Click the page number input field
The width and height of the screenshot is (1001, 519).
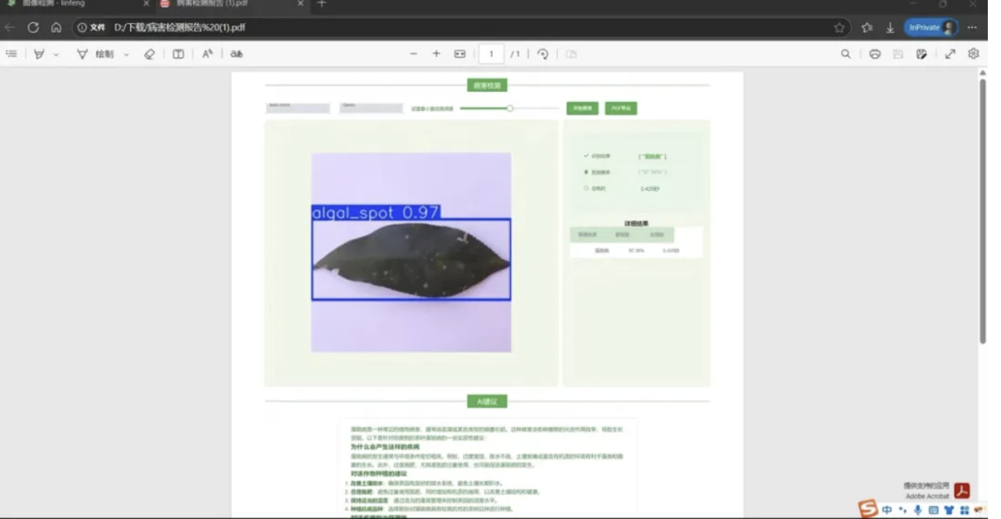pyautogui.click(x=491, y=54)
